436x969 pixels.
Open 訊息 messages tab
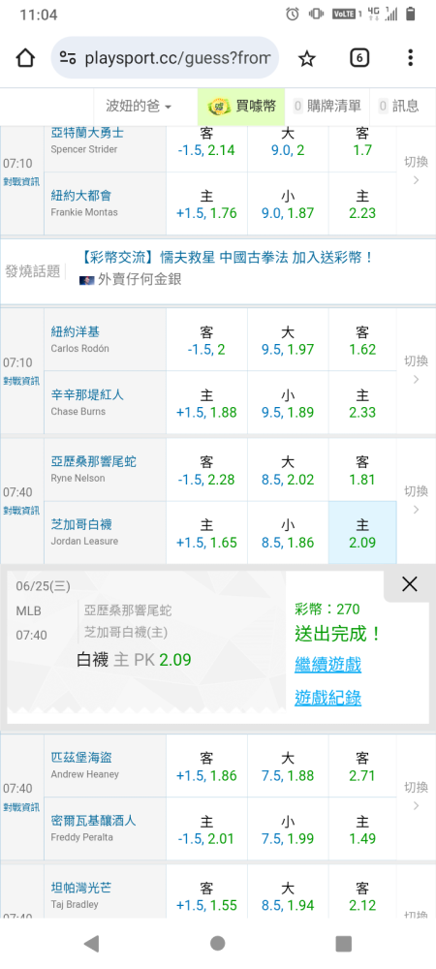pyautogui.click(x=399, y=107)
